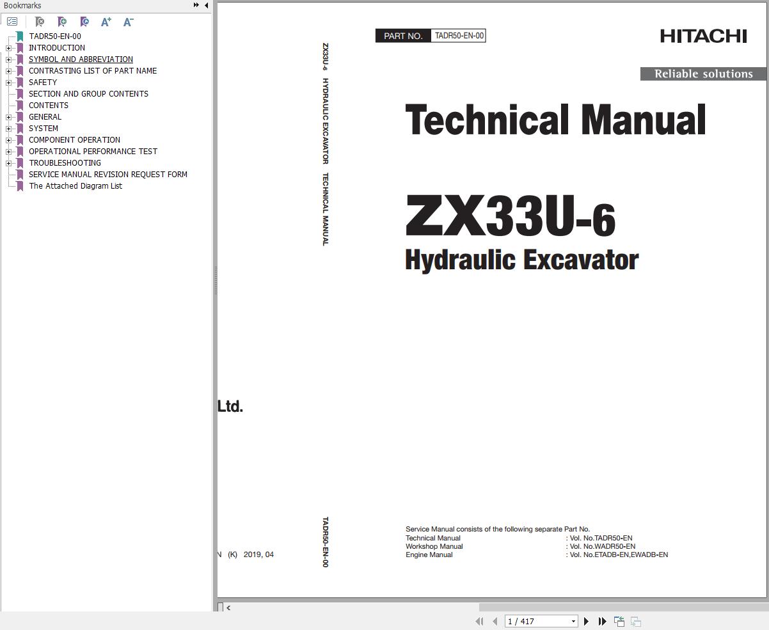Increase bookmark text size with A+ icon
769x630 pixels.
[106, 22]
